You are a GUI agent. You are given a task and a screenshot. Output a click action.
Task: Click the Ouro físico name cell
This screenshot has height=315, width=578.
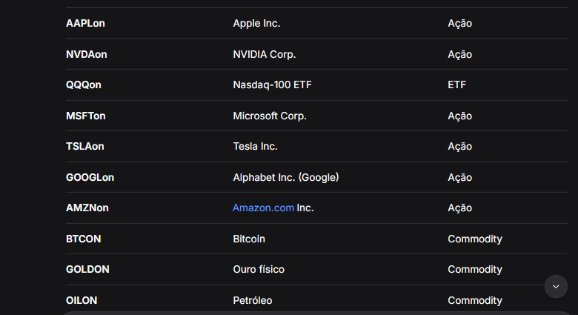coord(259,269)
